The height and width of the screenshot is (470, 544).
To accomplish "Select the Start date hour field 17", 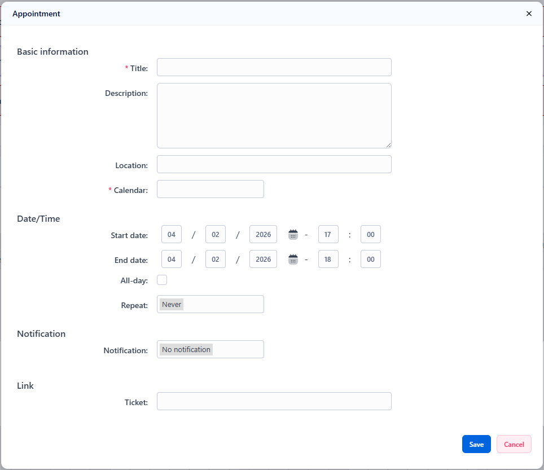I will pyautogui.click(x=328, y=235).
